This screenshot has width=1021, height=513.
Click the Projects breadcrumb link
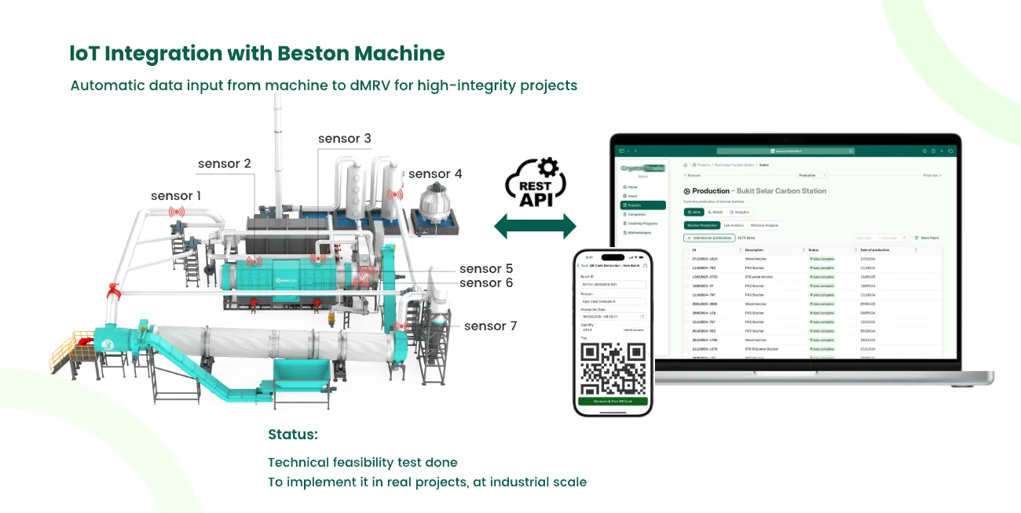701,165
